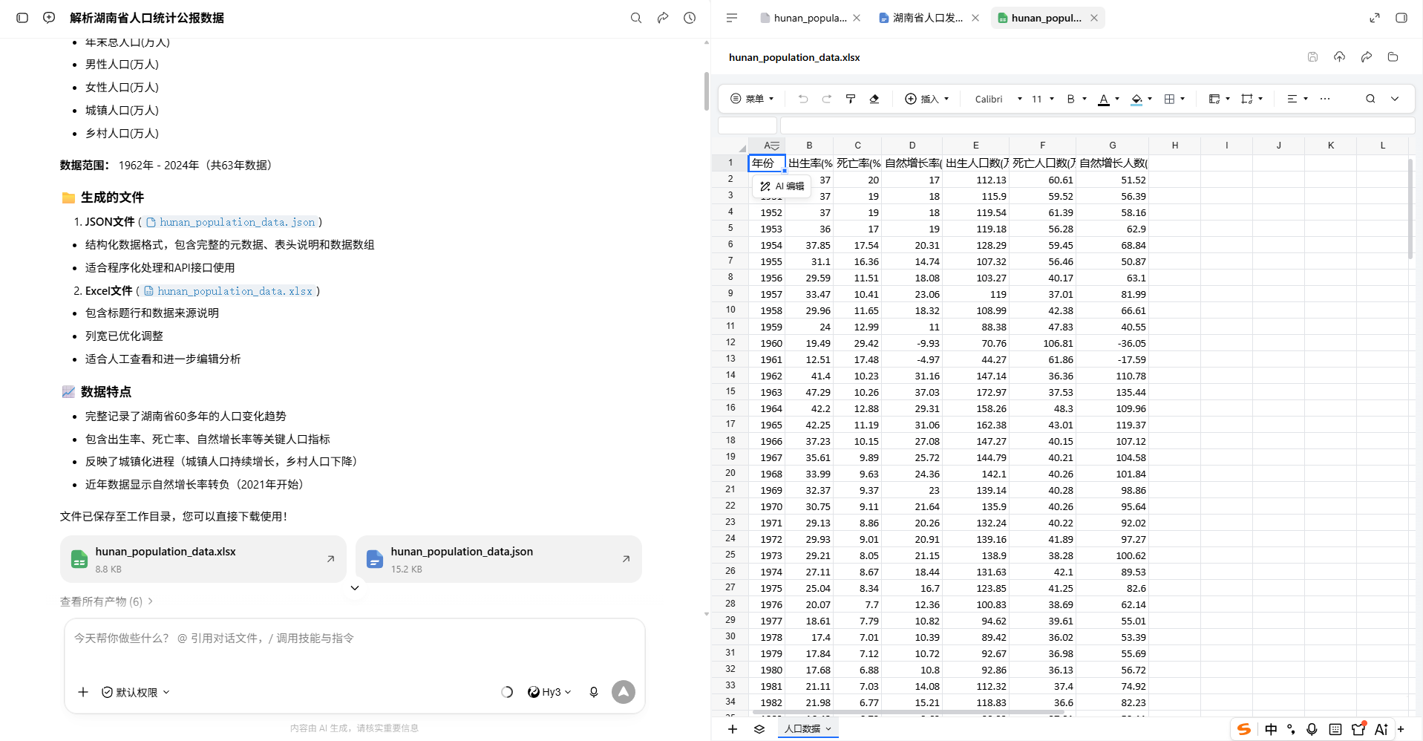
Task: Open the hunan_population_data.xlsx file card
Action: tap(203, 559)
